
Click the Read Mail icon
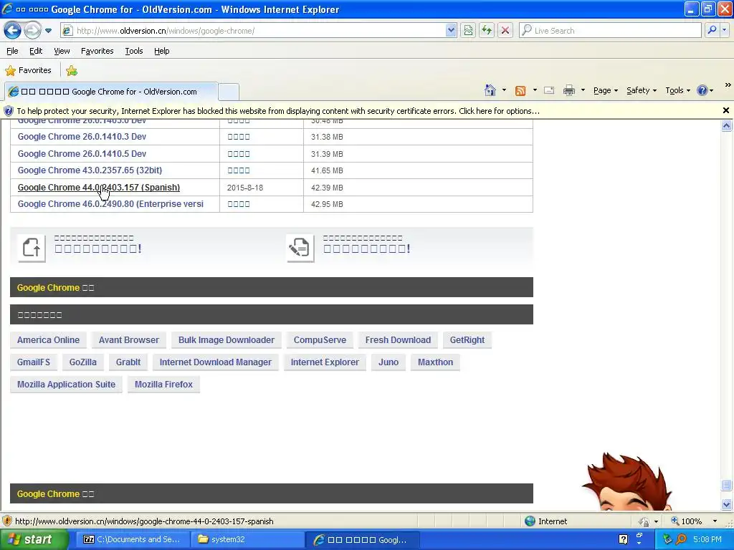(x=549, y=90)
